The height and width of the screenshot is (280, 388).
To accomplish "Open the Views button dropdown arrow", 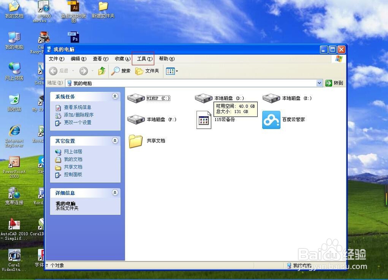I will point(177,71).
